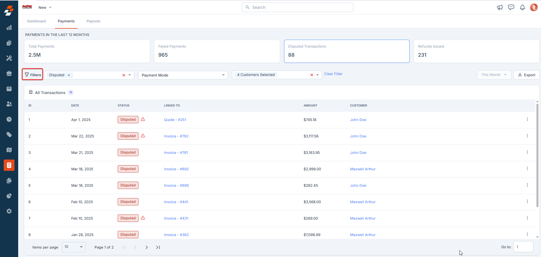The height and width of the screenshot is (257, 541).
Task: Select the active calculator payments sidebar icon
Action: pyautogui.click(x=9, y=165)
